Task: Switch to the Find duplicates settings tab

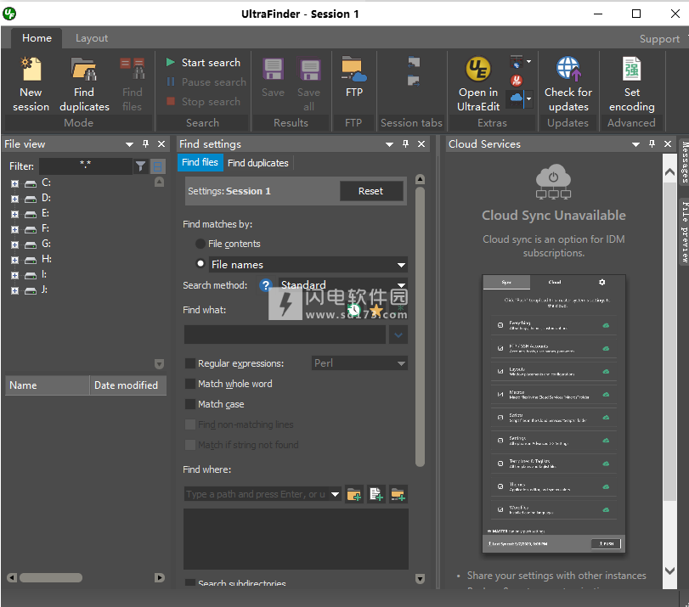Action: (257, 163)
